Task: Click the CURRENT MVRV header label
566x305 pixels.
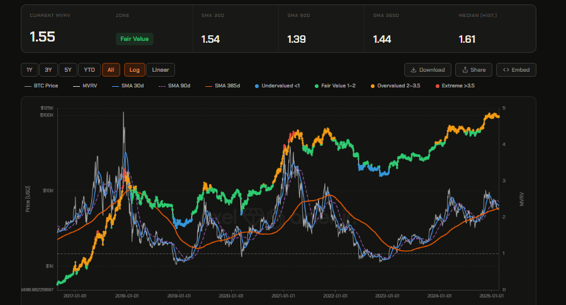Action: (50, 16)
